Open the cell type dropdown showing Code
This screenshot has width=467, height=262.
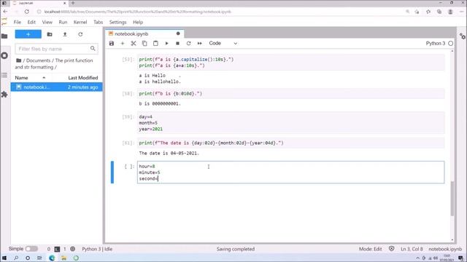(x=223, y=44)
